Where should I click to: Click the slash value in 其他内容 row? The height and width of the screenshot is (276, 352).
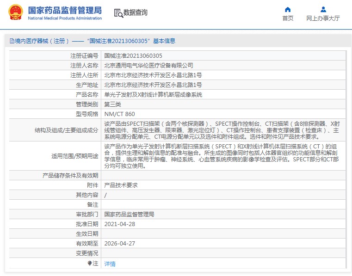tap(105, 195)
